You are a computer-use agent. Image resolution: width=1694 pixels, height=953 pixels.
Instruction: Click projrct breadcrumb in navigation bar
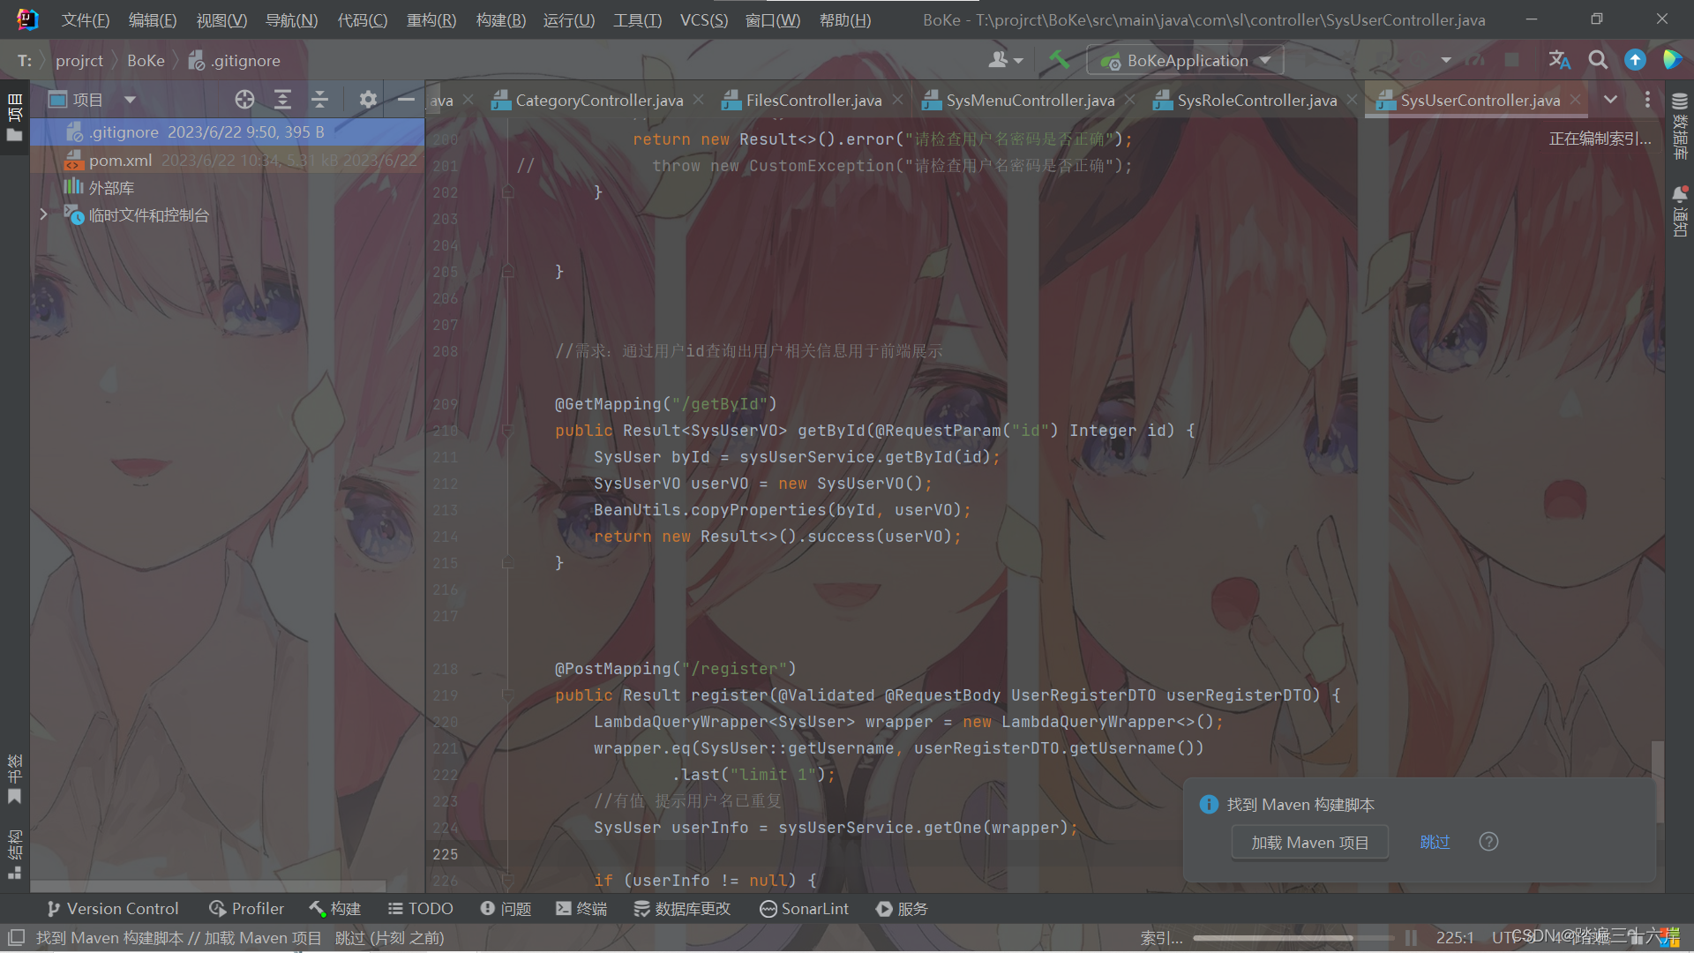pyautogui.click(x=79, y=60)
